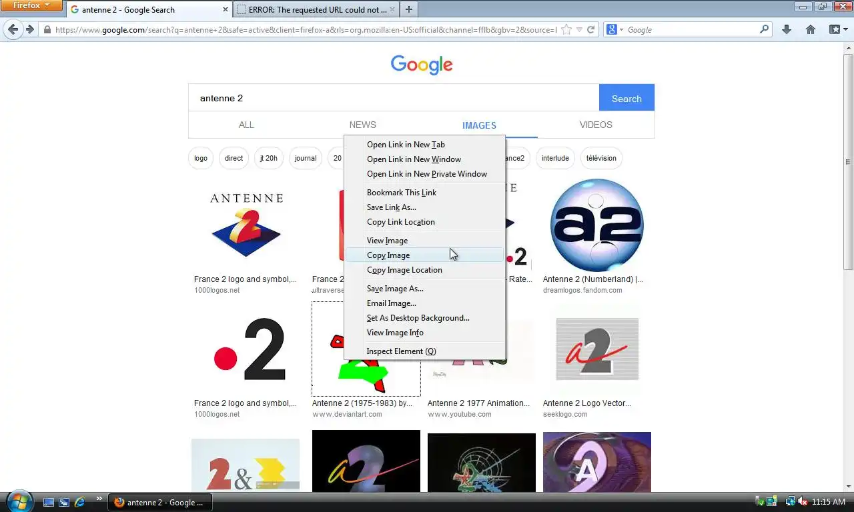Filter by the 'interlude' chip

(x=555, y=159)
